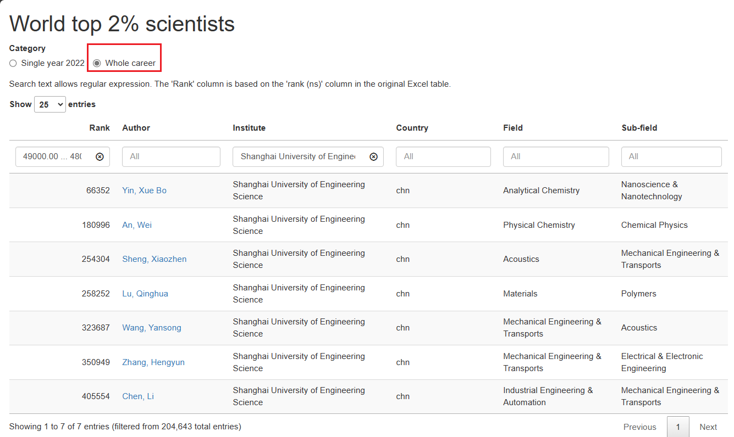Clear the Rank filter with the x icon
Image resolution: width=734 pixels, height=437 pixels.
(100, 156)
